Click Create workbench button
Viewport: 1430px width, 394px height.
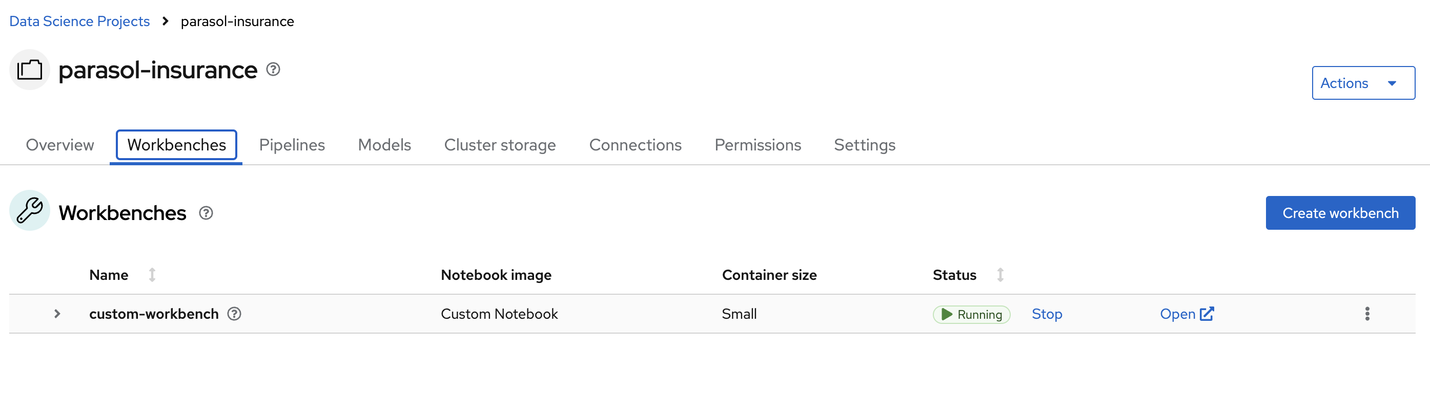pos(1340,213)
